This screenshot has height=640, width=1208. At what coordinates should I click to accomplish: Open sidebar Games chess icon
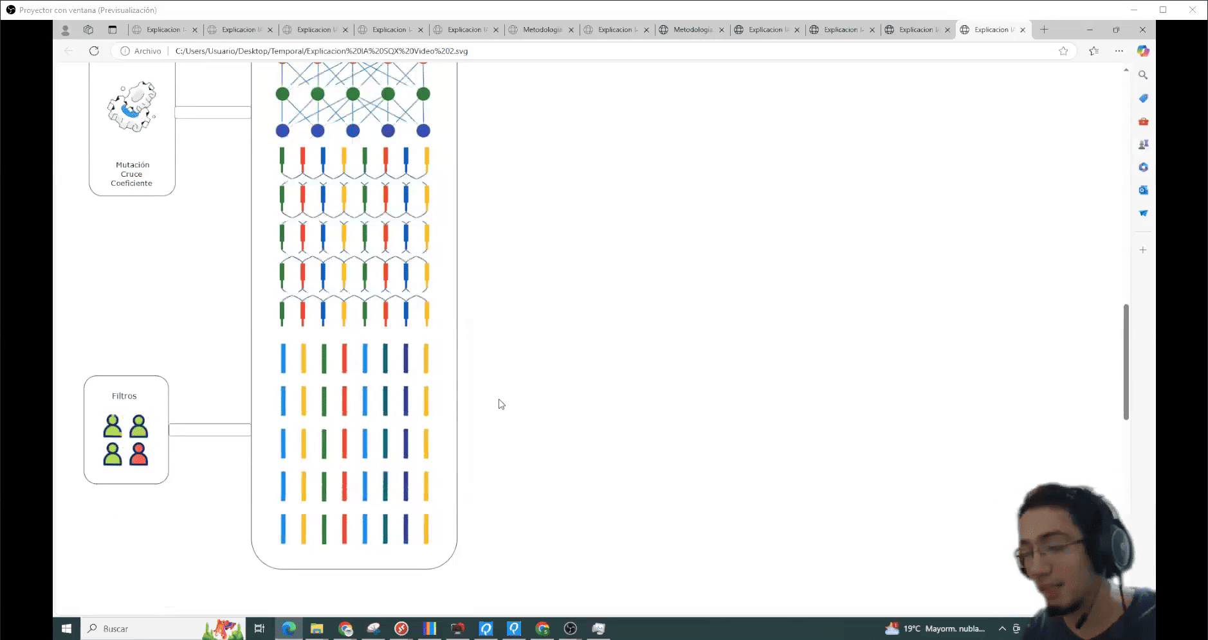click(1143, 145)
